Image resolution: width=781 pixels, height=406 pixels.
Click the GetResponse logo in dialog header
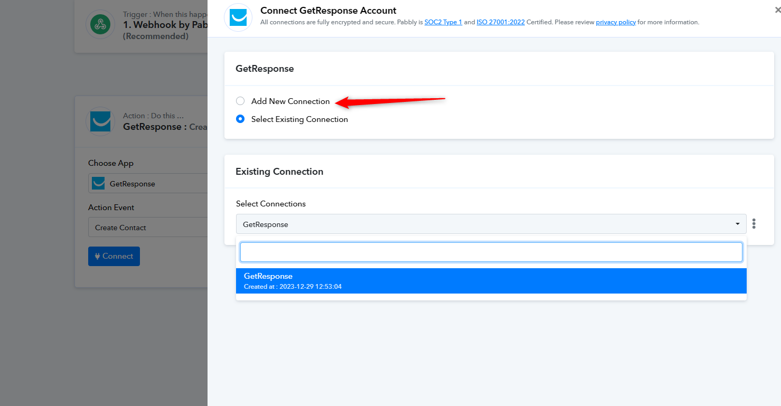pos(238,17)
